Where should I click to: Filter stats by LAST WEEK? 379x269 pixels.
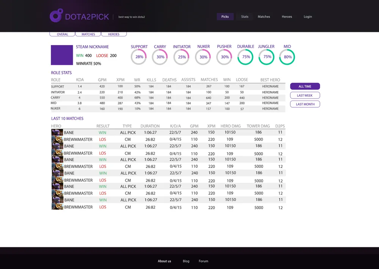(305, 95)
